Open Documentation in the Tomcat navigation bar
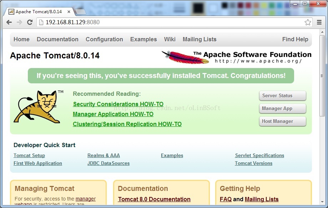328x208 pixels. 57,39
